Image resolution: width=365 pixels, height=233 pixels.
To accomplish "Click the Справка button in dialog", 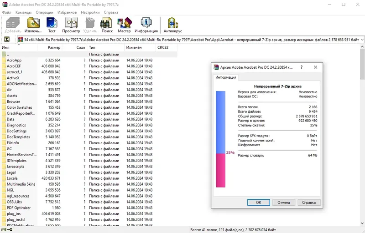I will (309, 203).
